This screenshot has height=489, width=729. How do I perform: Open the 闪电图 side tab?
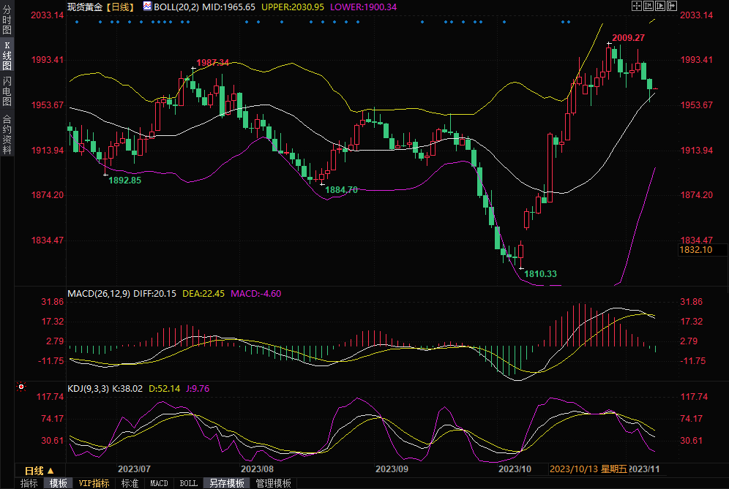(x=7, y=91)
